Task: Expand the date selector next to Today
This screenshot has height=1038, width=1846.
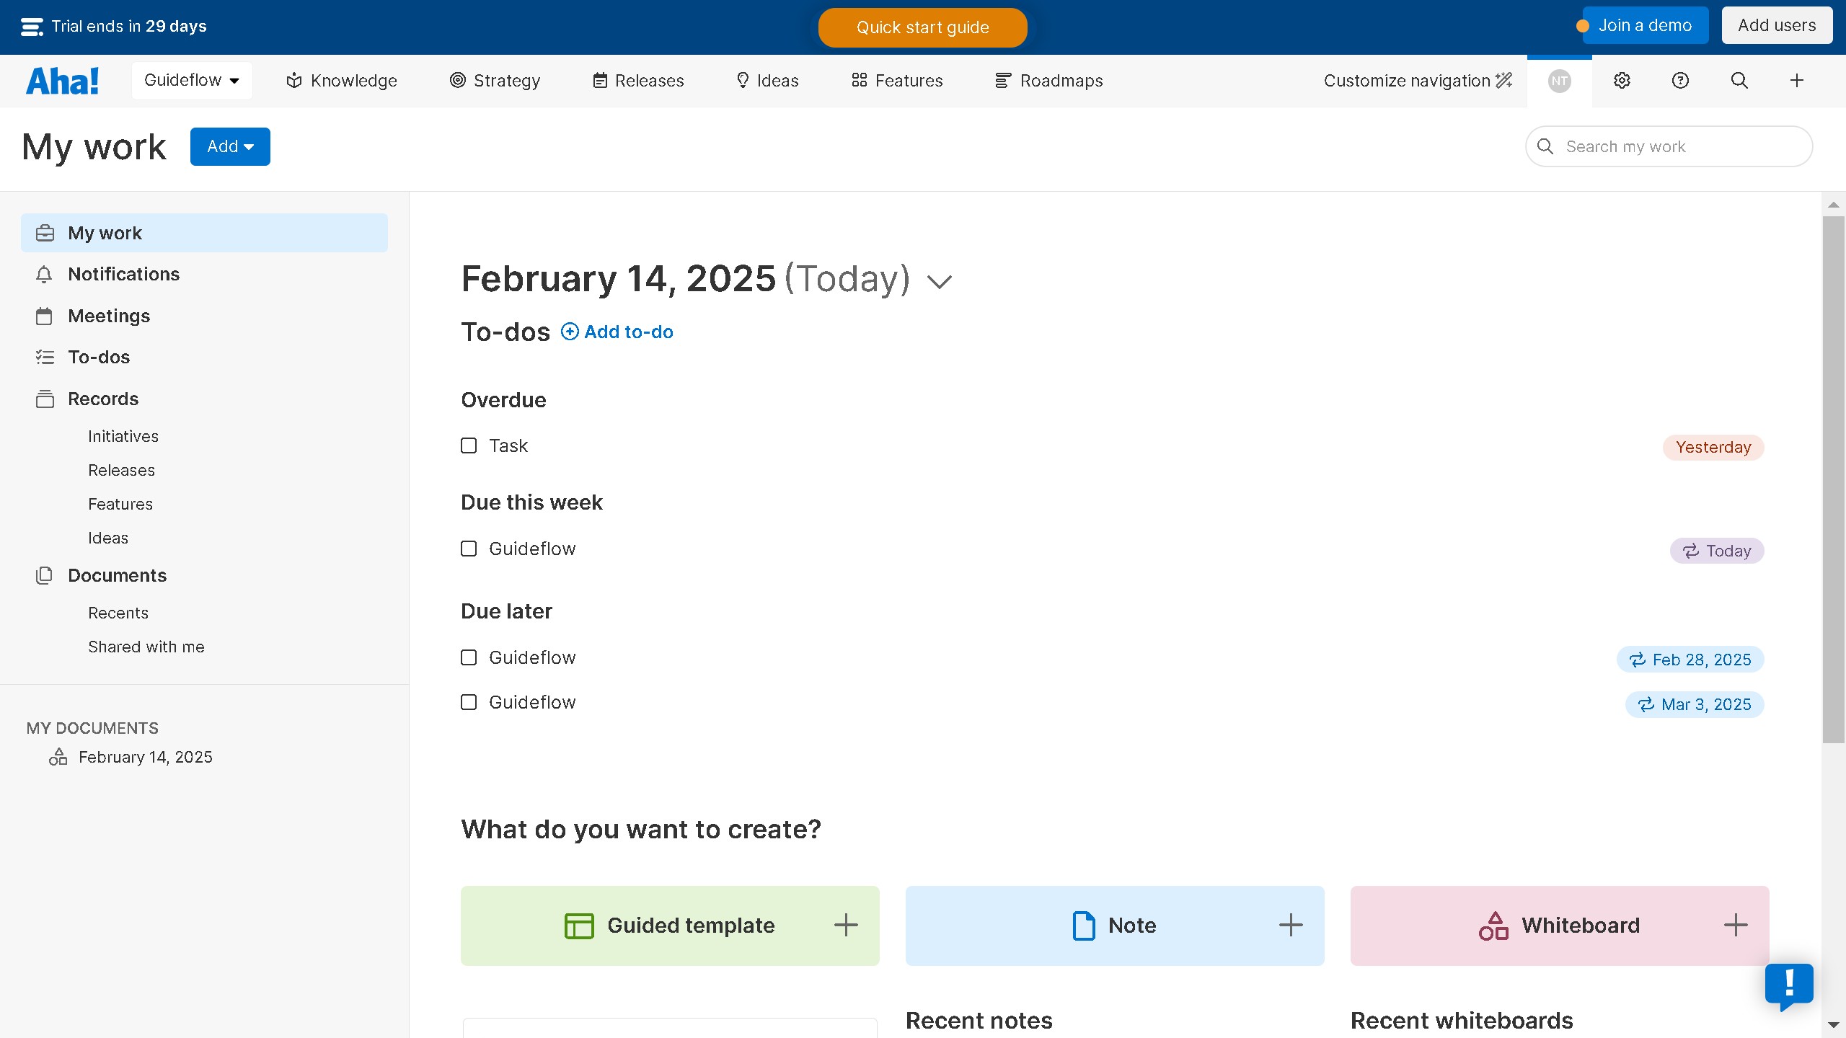Action: click(x=939, y=280)
